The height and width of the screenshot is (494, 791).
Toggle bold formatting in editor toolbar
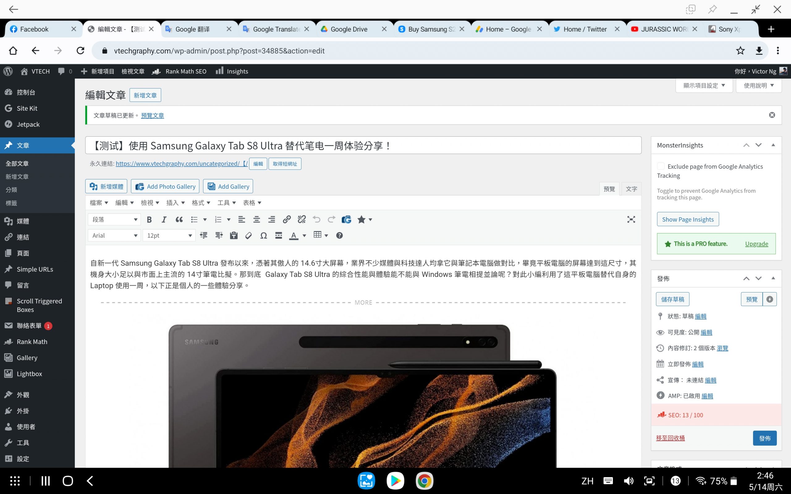[149, 219]
